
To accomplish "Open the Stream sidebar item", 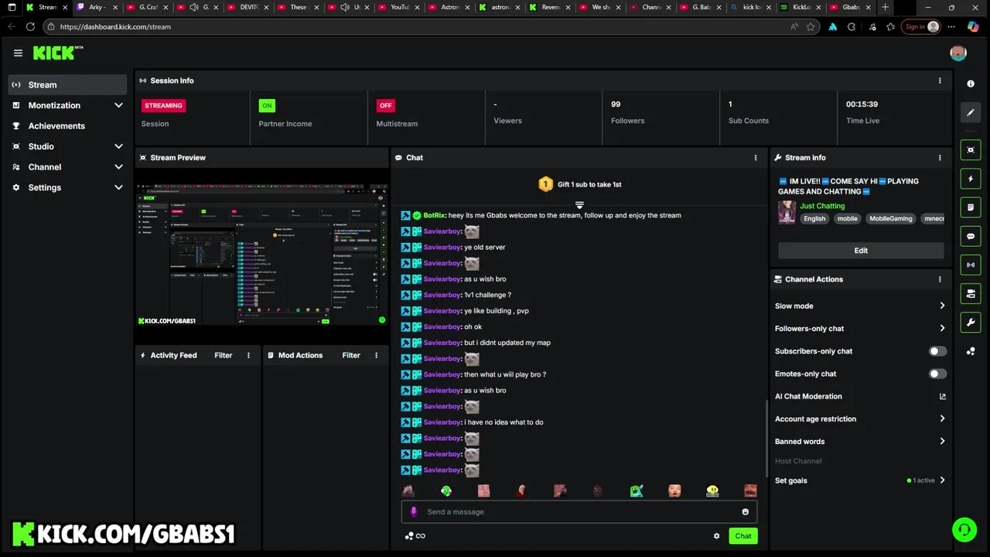I will 67,84.
